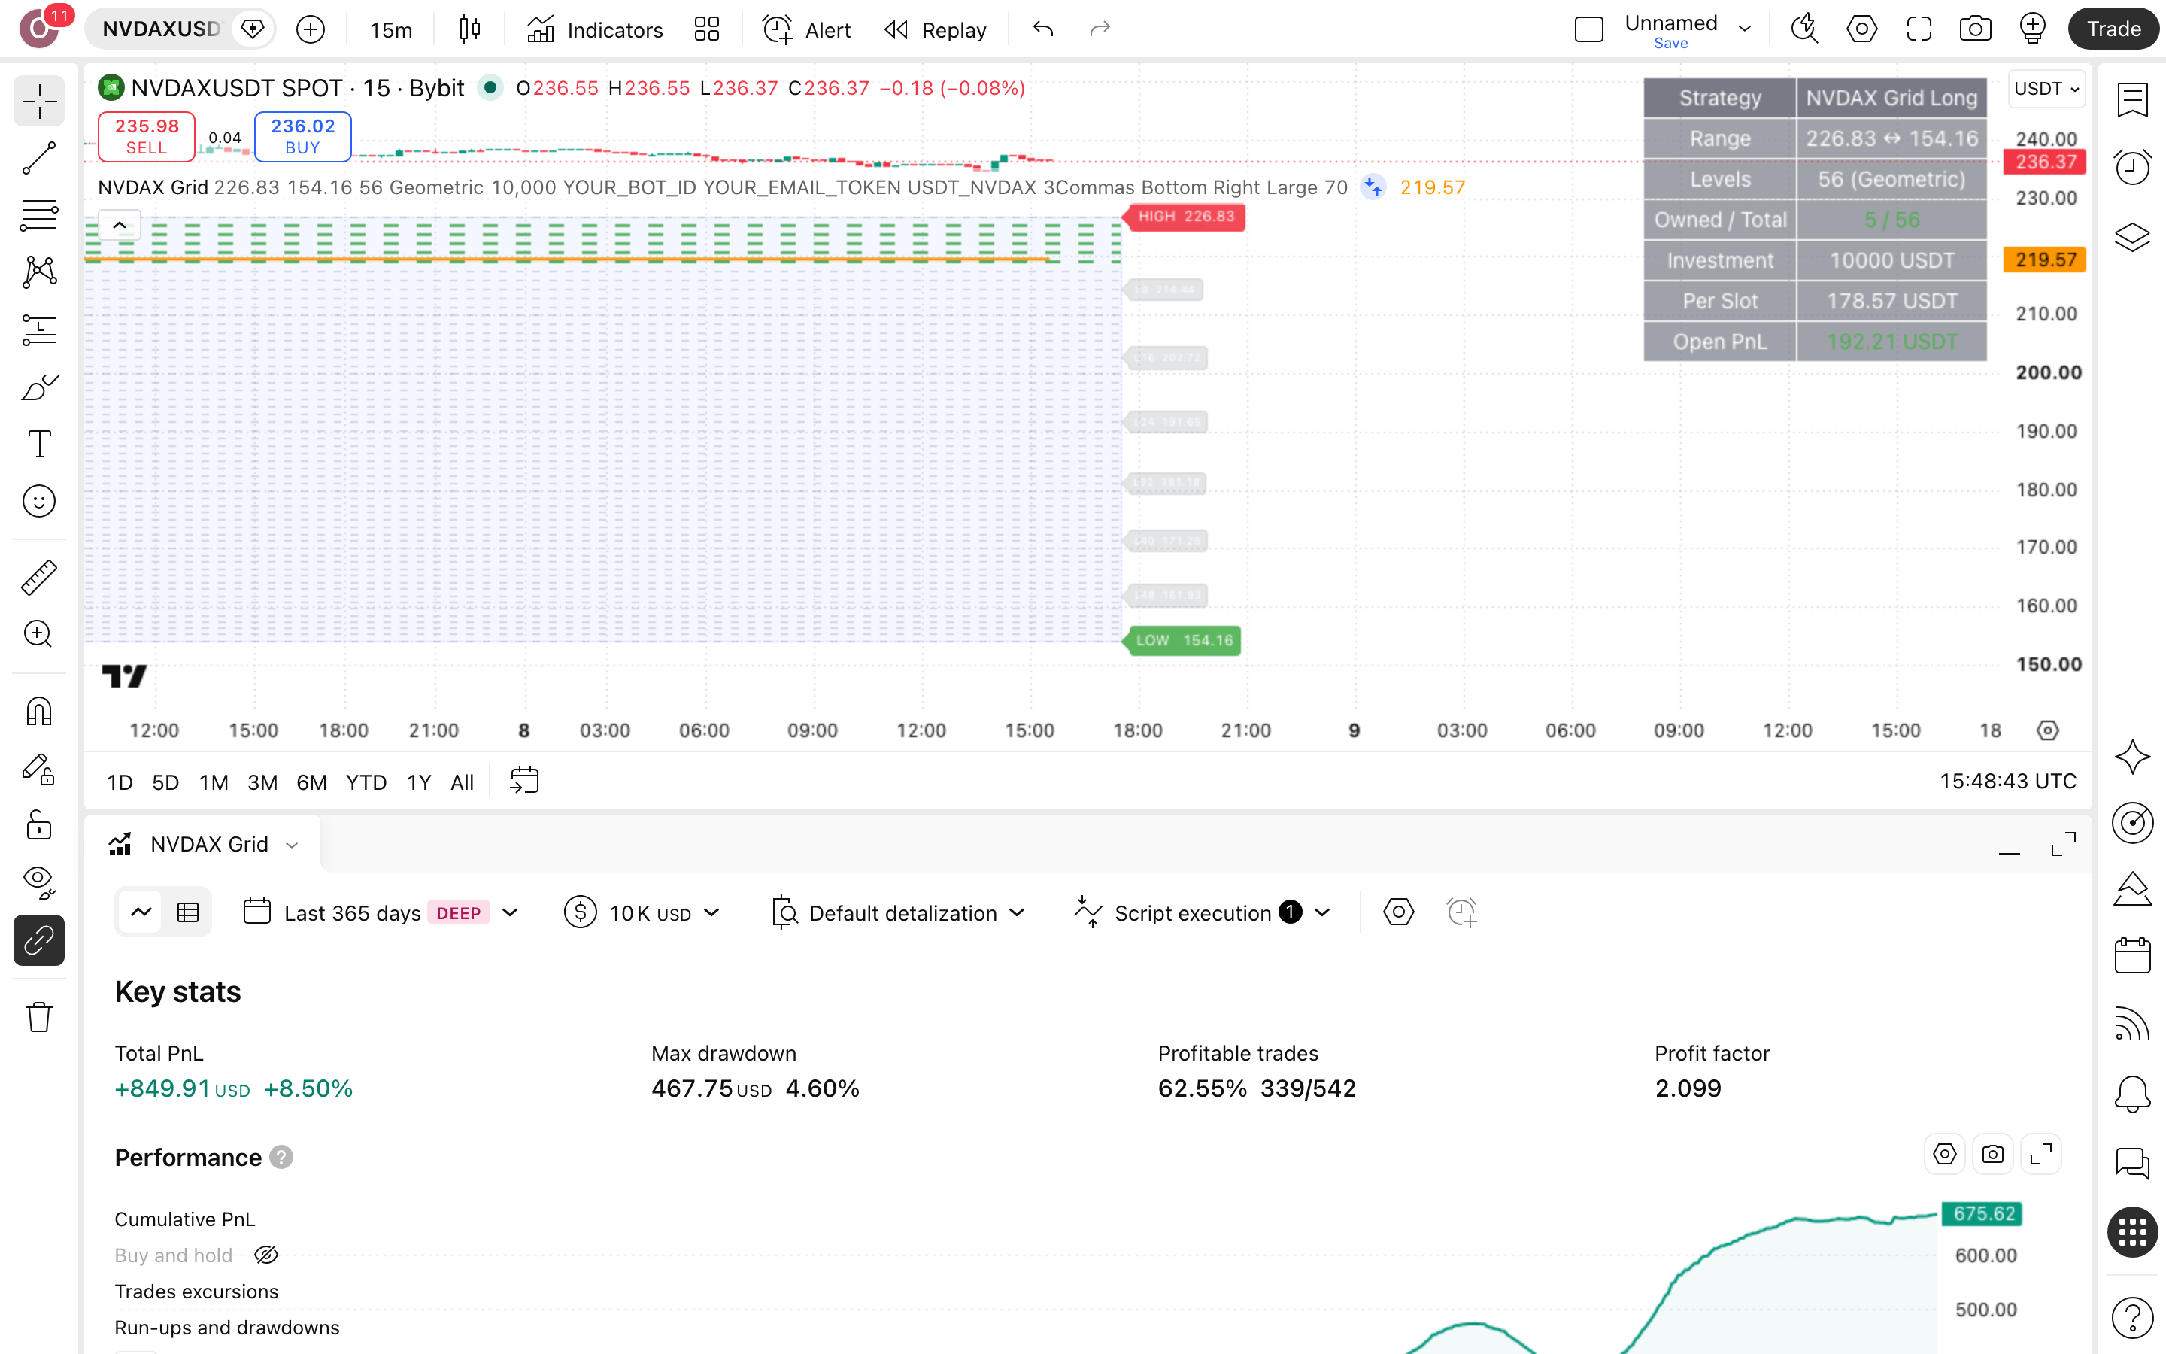This screenshot has height=1354, width=2166.
Task: Open fullscreen mode from top toolbar
Action: click(1918, 29)
